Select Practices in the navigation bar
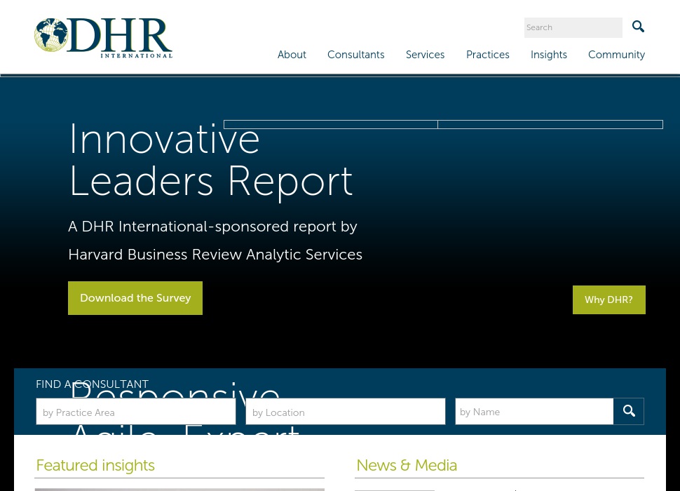Viewport: 680px width, 491px height. (x=487, y=55)
